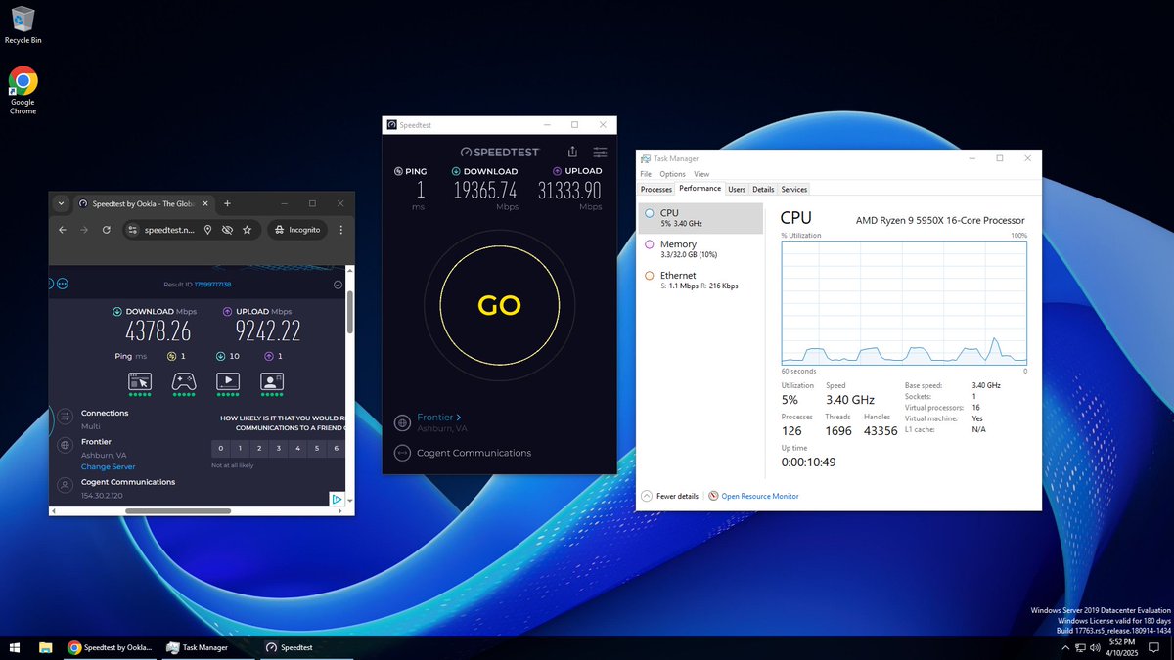This screenshot has height=660, width=1174.
Task: Click the location pin icon in address bar
Action: 207,230
